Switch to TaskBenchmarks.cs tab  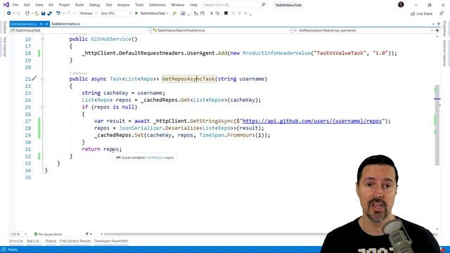click(65, 24)
